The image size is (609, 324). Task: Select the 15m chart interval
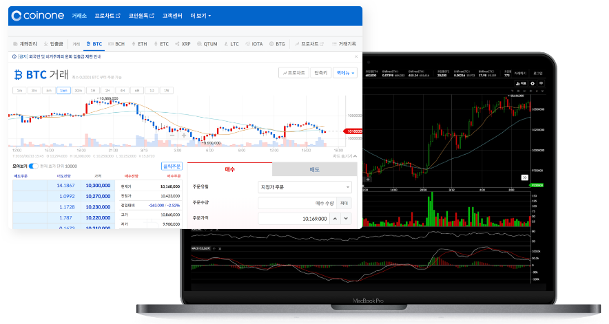[63, 90]
